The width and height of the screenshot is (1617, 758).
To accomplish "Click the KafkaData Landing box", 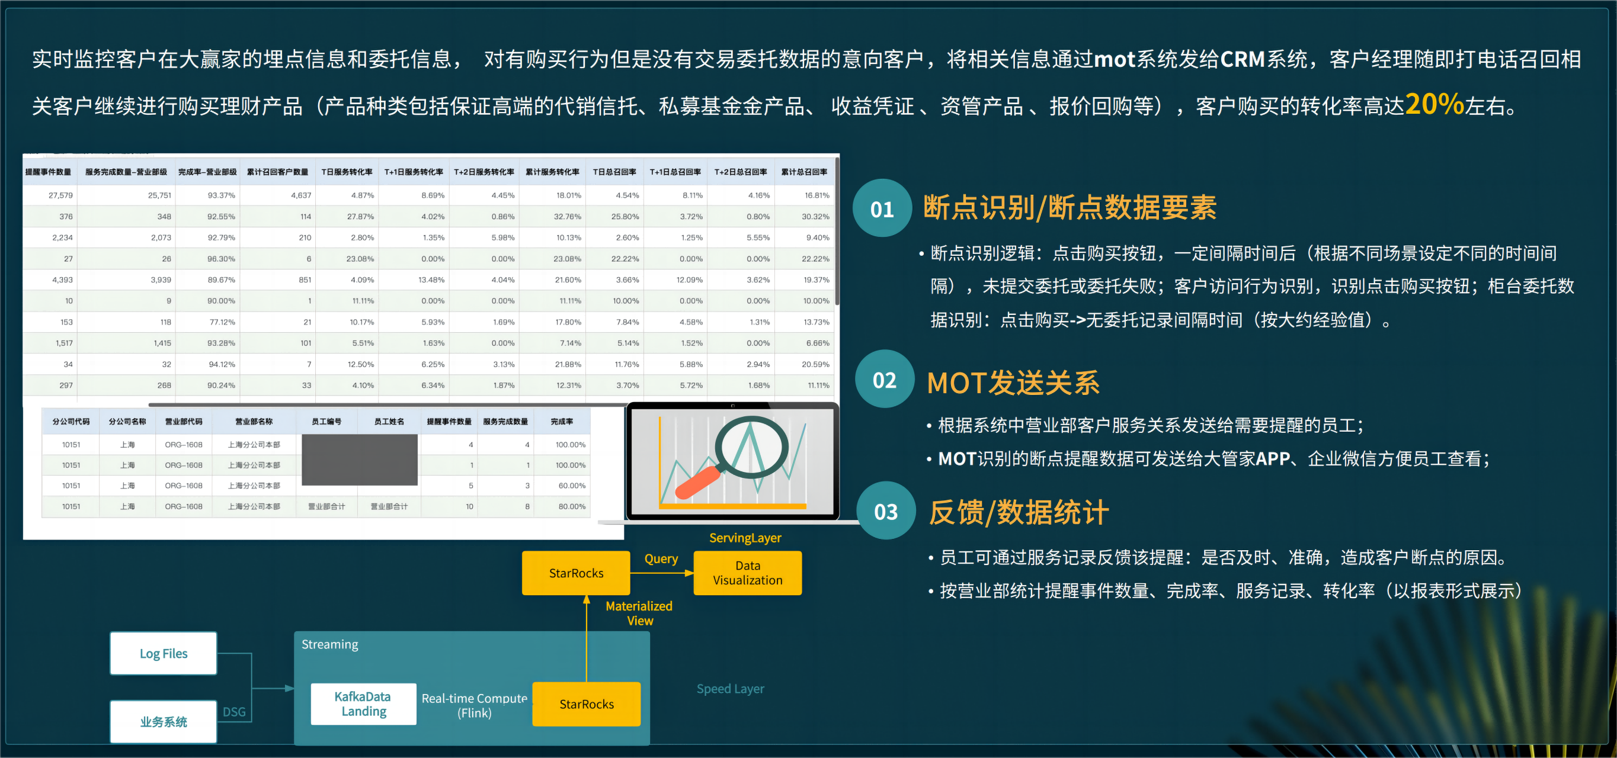I will click(363, 704).
